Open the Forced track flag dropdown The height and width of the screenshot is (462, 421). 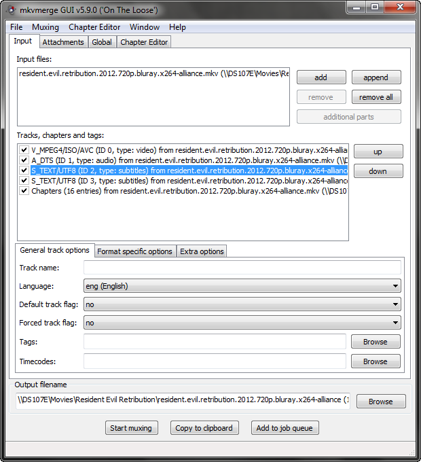tap(242, 323)
